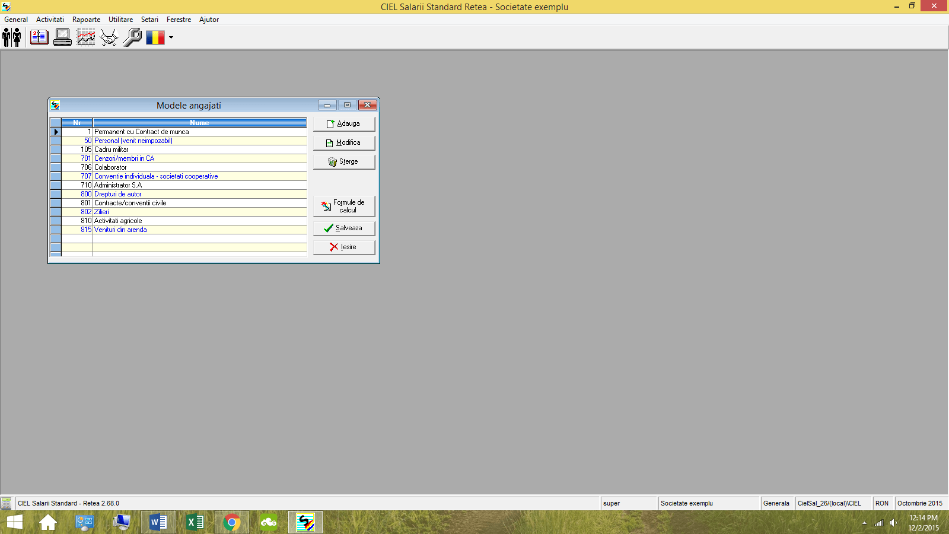Click the status bar icon at bottom left
The width and height of the screenshot is (949, 534).
[x=6, y=503]
